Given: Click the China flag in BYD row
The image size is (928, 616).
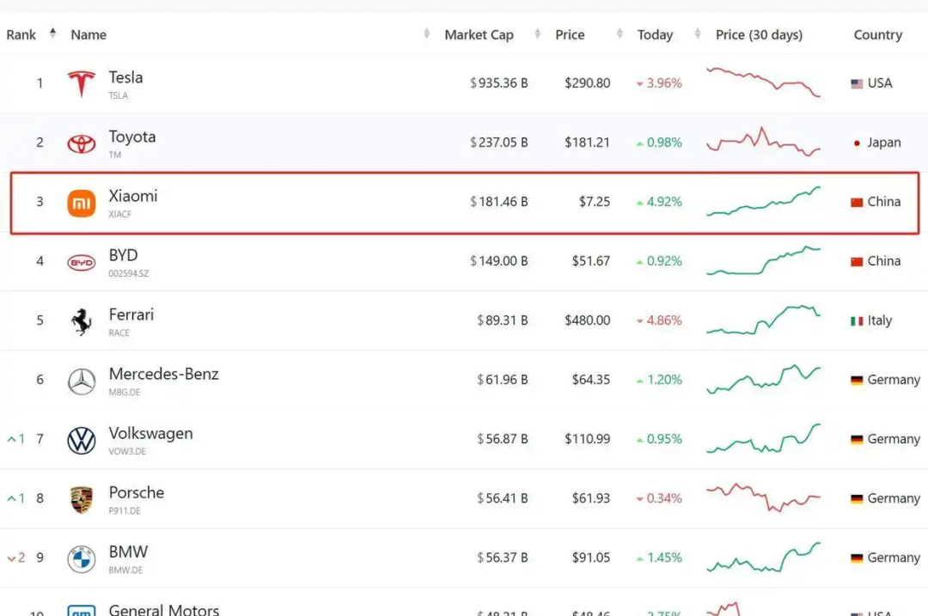Looking at the screenshot, I should click(857, 261).
